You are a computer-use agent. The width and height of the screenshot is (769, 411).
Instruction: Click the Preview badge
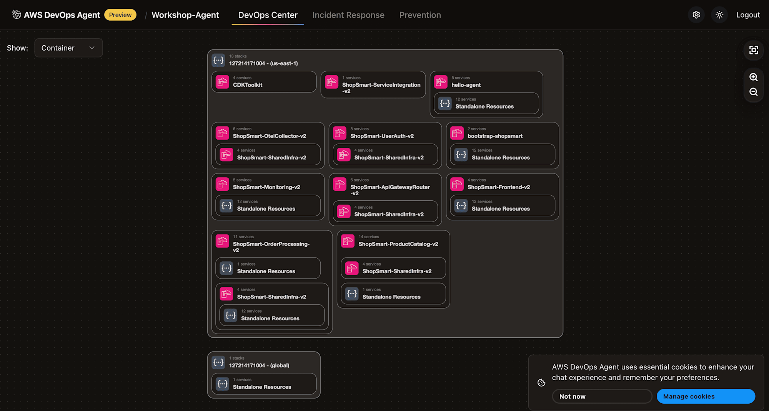tap(120, 15)
